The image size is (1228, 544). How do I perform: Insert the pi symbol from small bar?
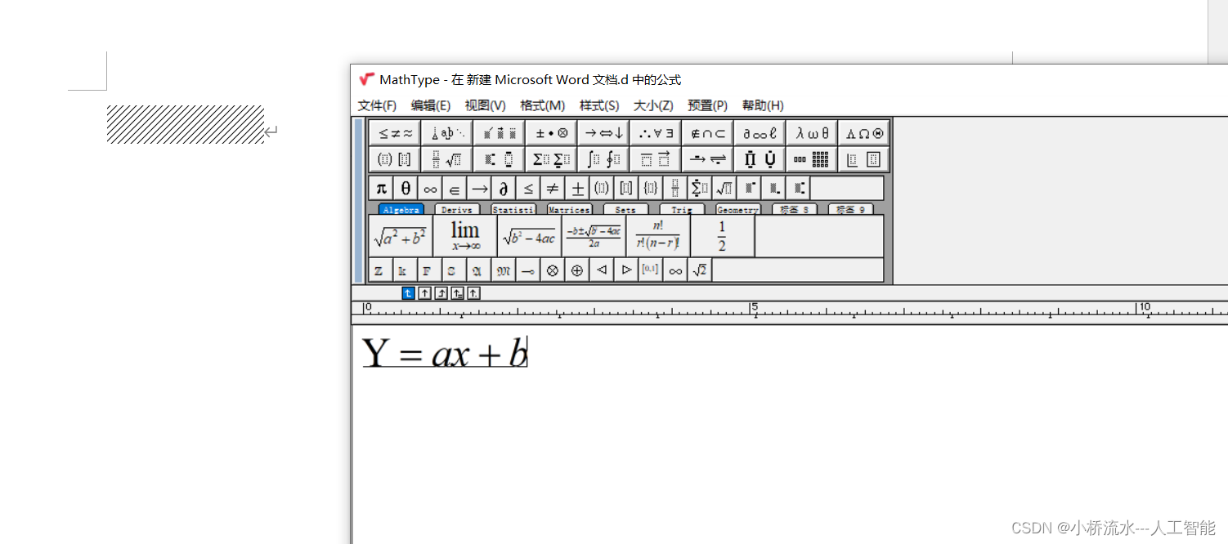click(x=381, y=189)
